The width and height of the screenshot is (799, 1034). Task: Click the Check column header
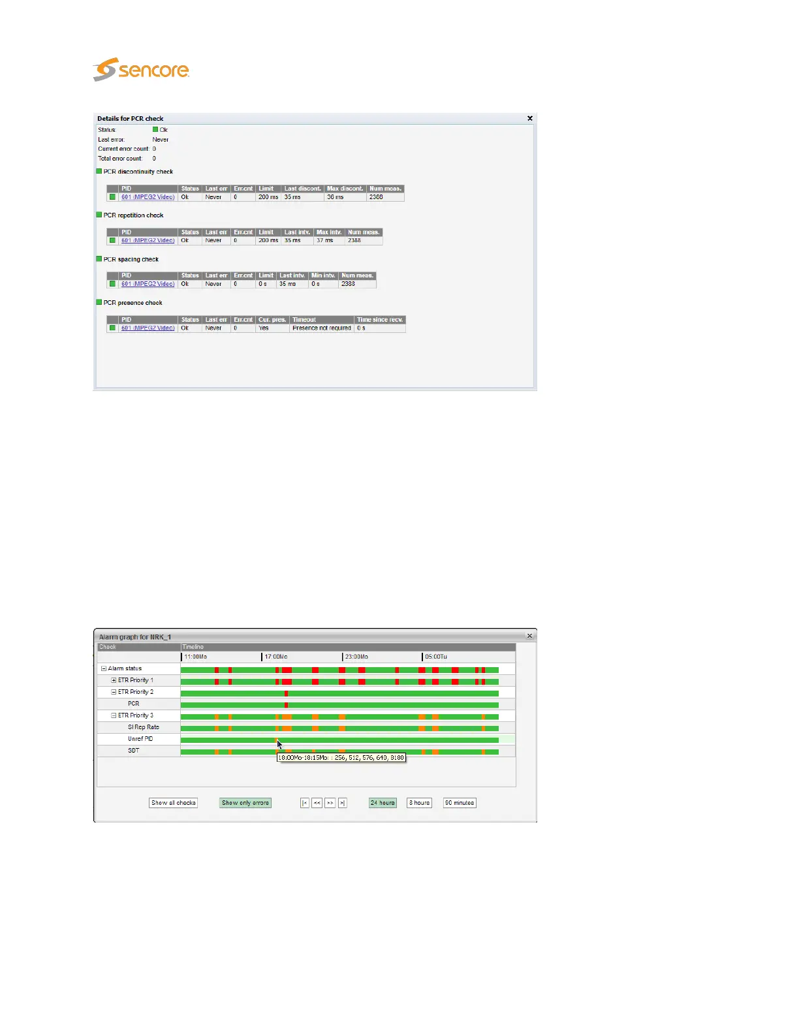point(138,647)
